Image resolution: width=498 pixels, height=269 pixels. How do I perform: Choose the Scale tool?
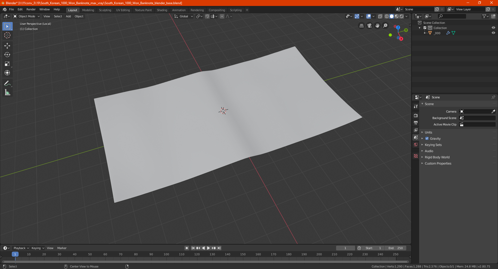7,64
